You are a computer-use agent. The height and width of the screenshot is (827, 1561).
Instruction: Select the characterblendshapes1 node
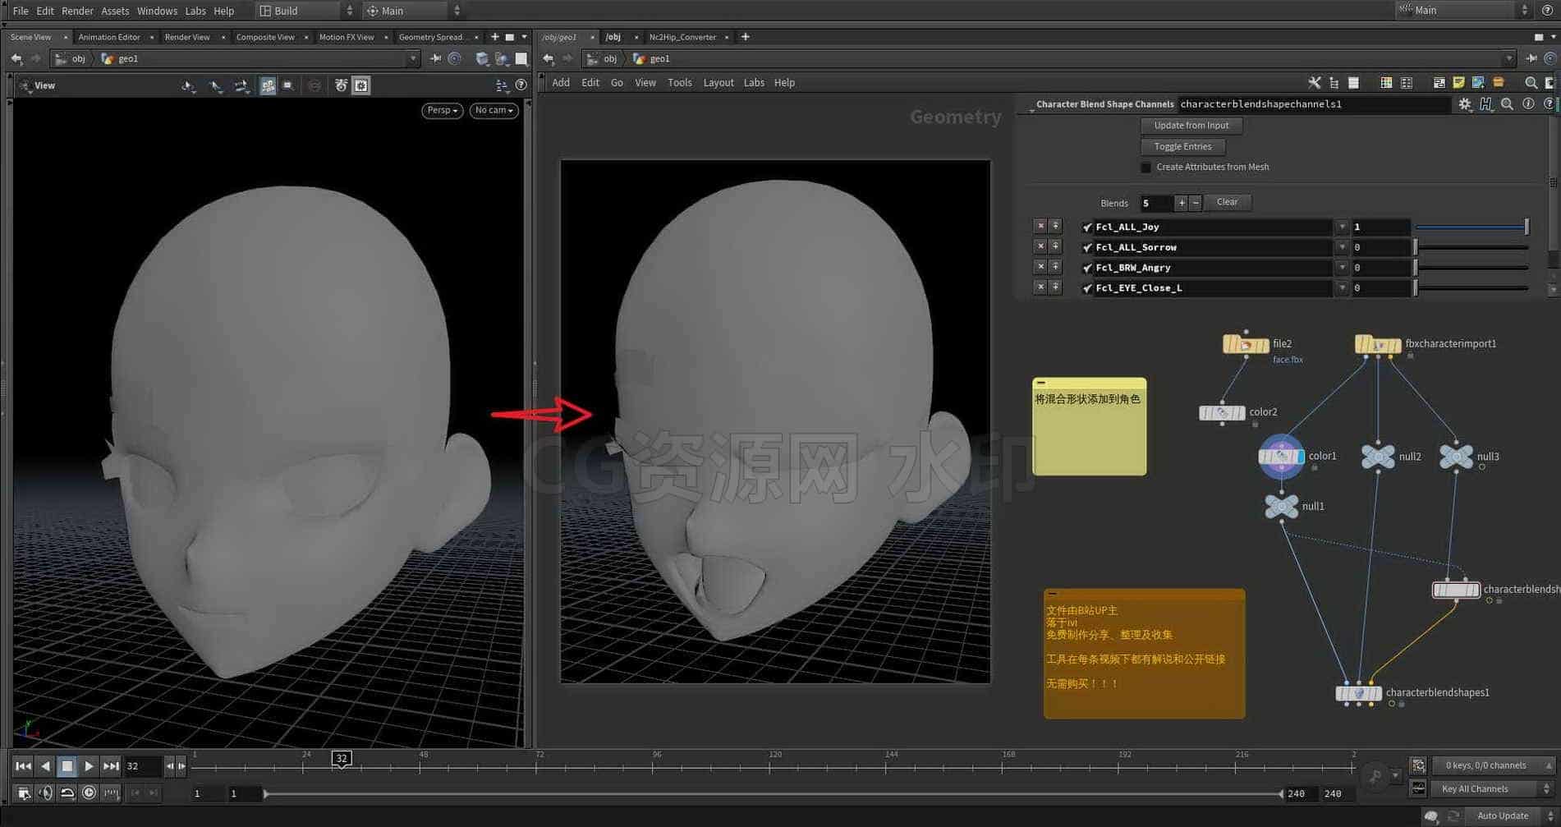coord(1359,693)
